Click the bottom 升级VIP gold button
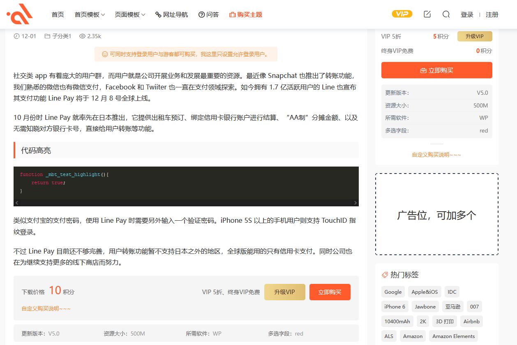 tap(284, 292)
